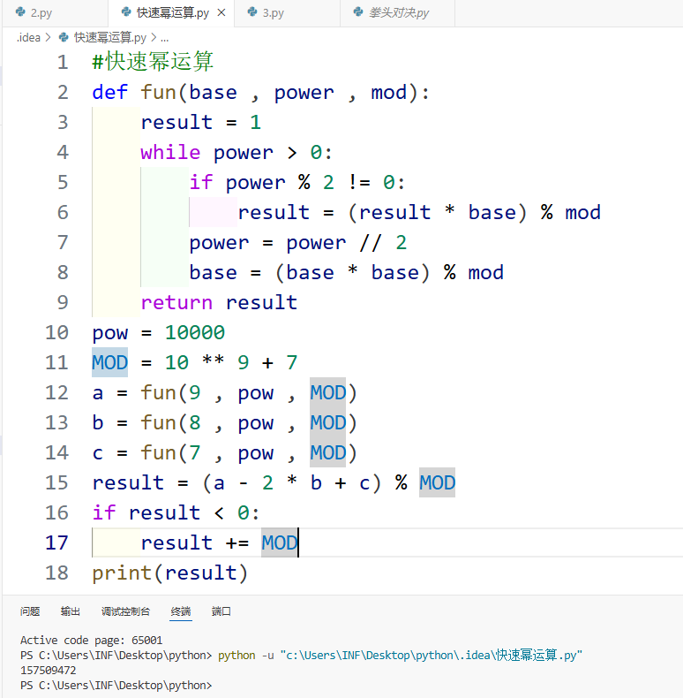683x698 pixels.
Task: Open the 3.py editor tab
Action: [287, 13]
